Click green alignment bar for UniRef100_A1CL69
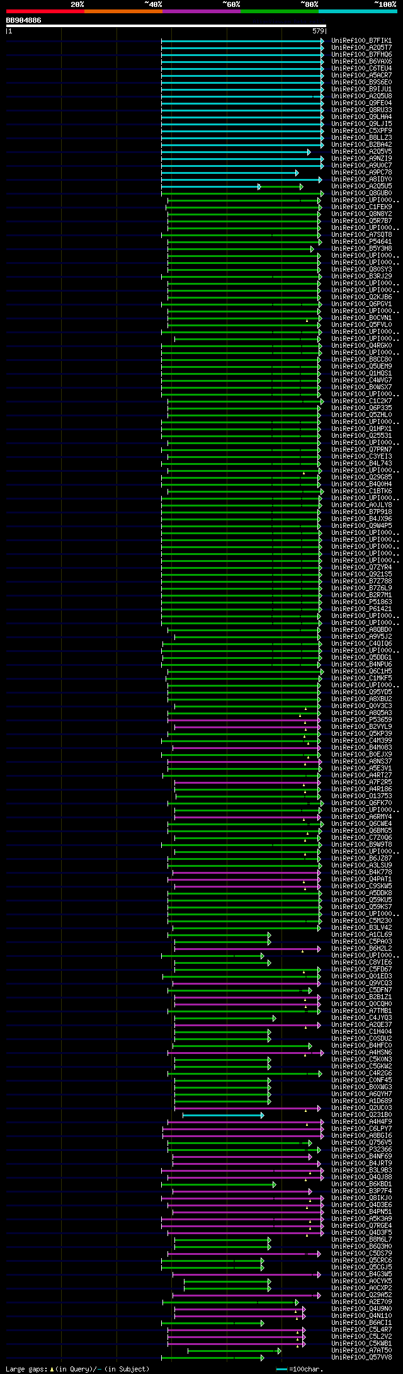 click(219, 935)
